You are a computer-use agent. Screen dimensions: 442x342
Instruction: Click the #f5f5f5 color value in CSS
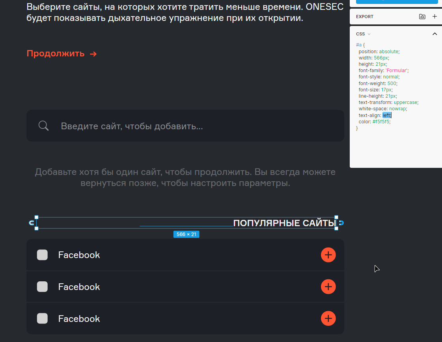[x=381, y=122]
